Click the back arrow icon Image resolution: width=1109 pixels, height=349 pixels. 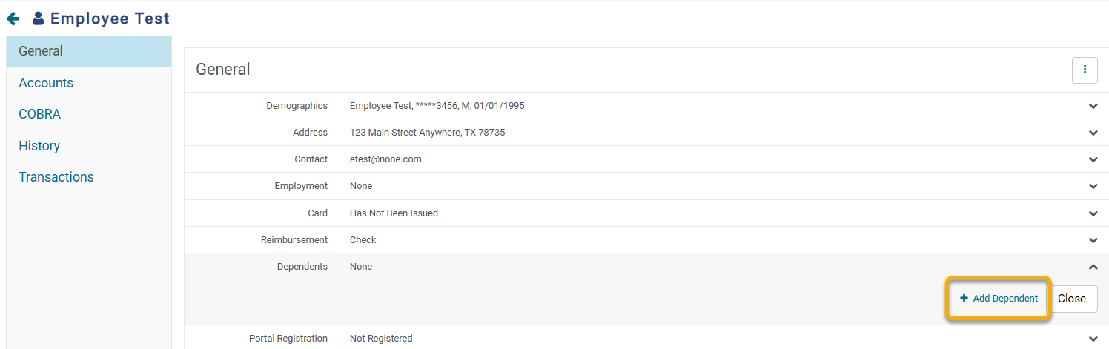pos(13,19)
